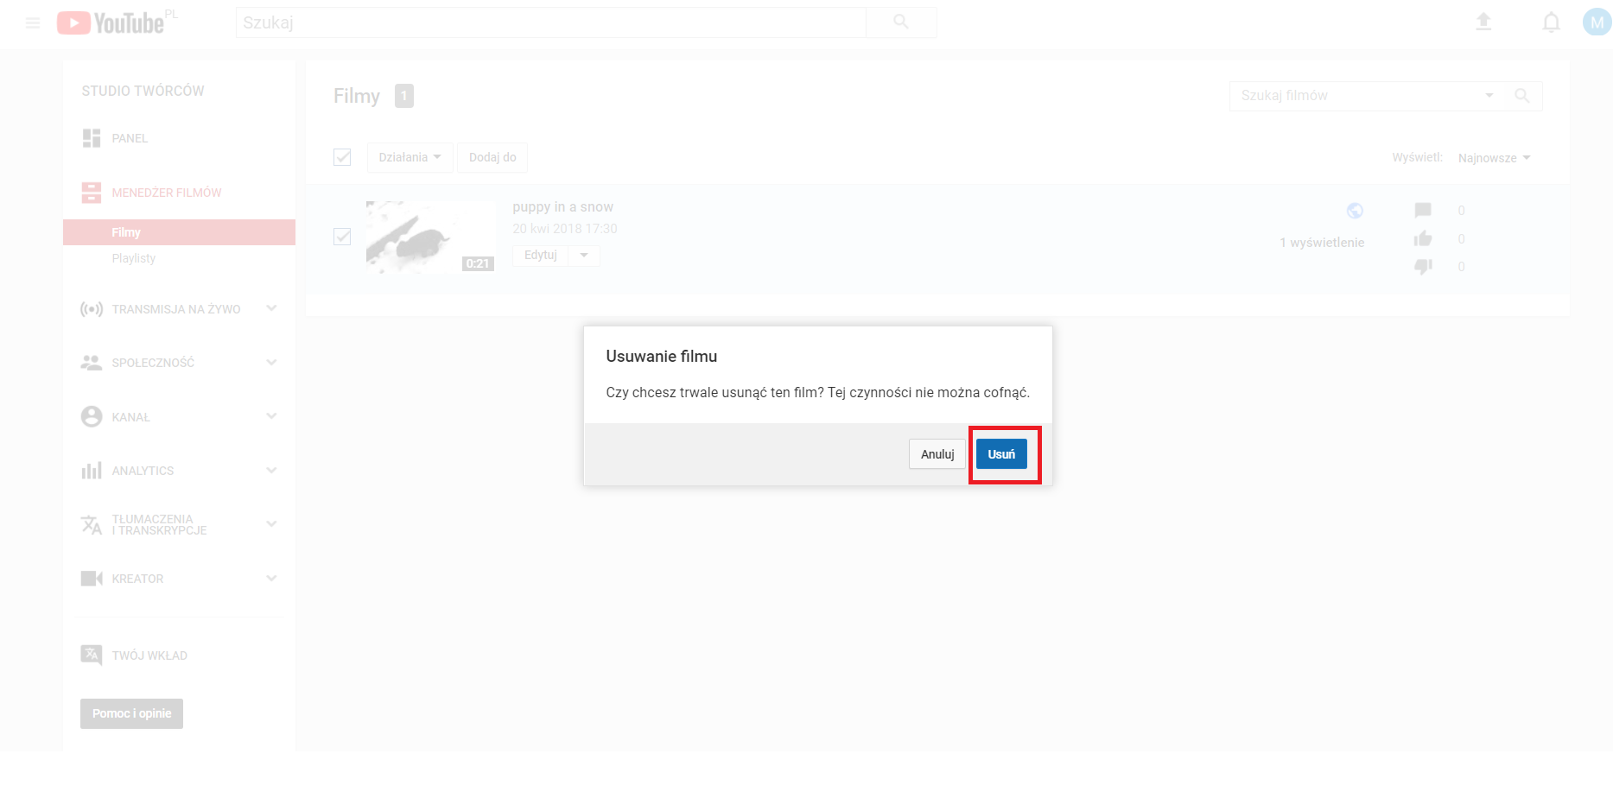Viewport: 1613px width, 785px height.
Task: Click the thumbs-up likes icon
Action: (1423, 238)
